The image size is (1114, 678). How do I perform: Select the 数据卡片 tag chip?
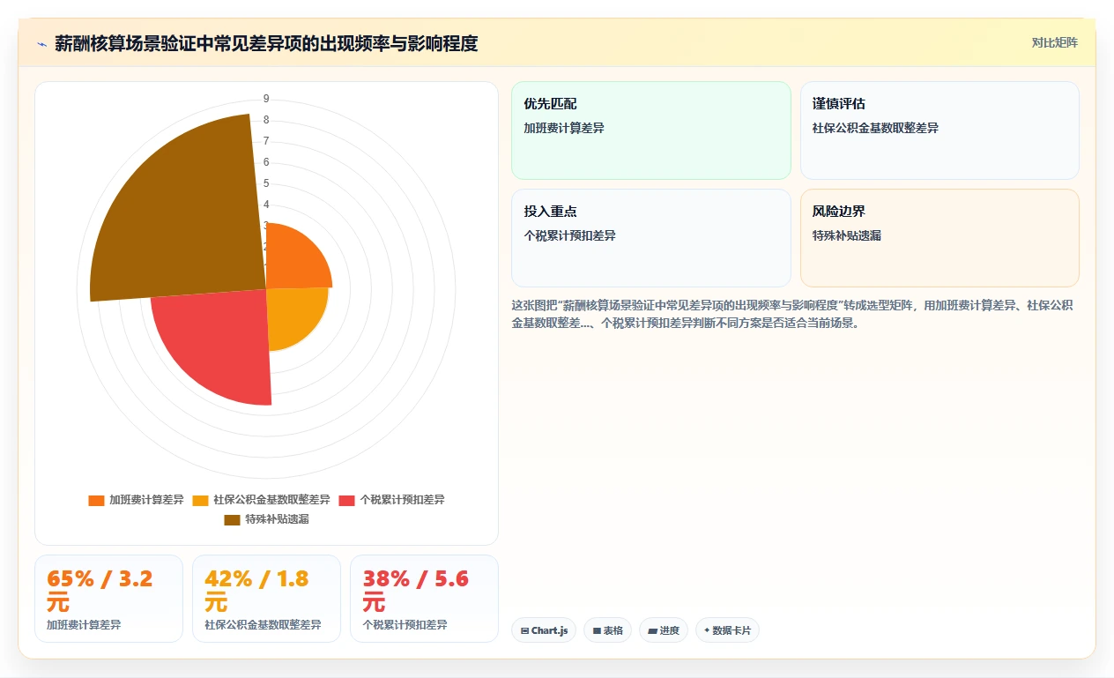click(x=727, y=630)
